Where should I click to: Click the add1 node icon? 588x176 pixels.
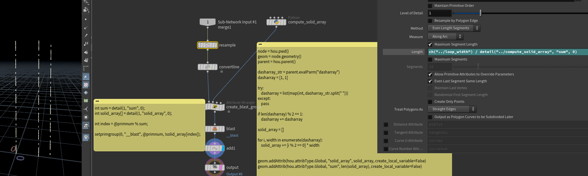(215, 148)
